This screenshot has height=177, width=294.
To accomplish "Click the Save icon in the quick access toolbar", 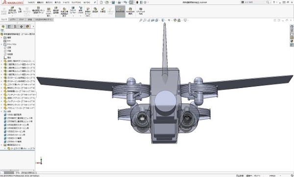I will 113,2.
